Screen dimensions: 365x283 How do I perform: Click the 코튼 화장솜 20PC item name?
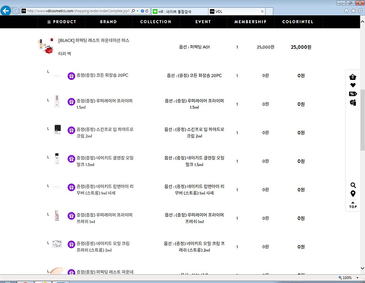pyautogui.click(x=102, y=75)
